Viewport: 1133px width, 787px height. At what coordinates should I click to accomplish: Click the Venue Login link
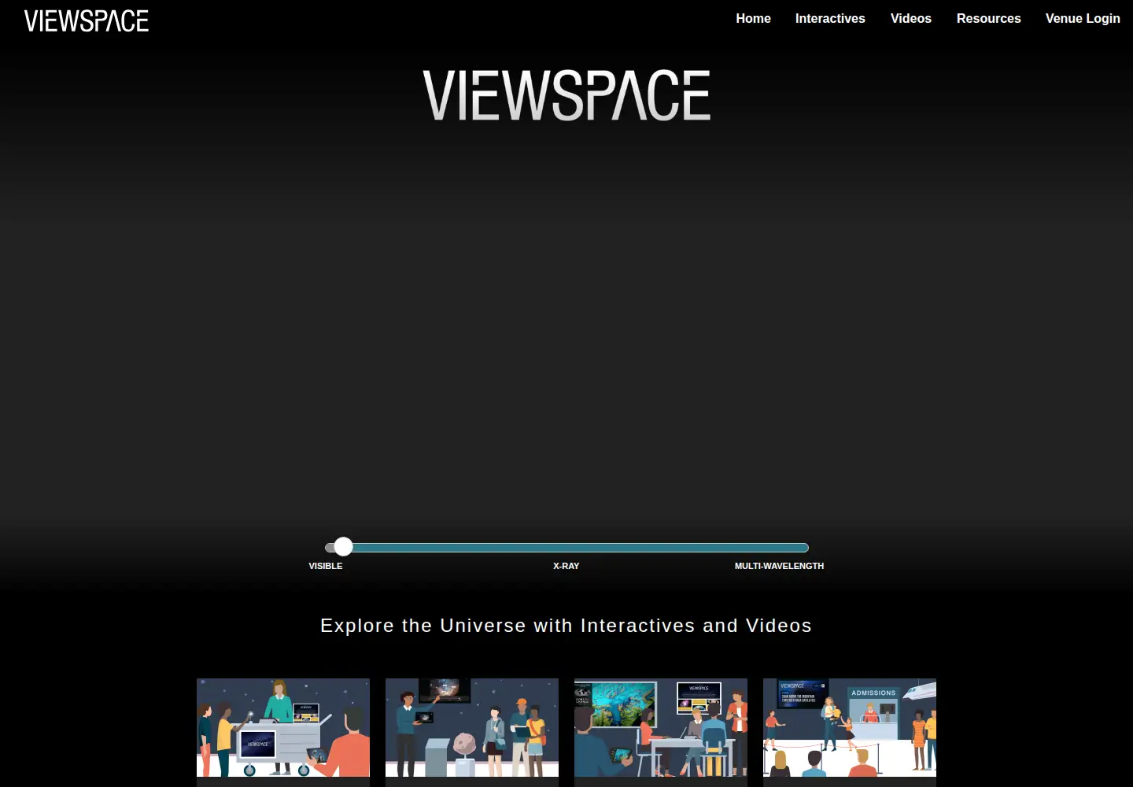pos(1083,18)
